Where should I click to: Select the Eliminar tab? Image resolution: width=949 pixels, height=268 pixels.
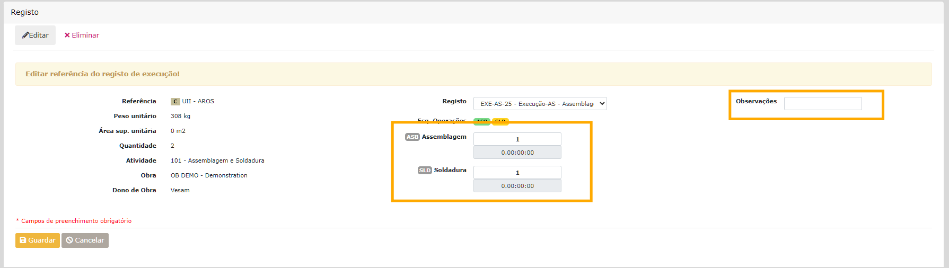coord(82,35)
